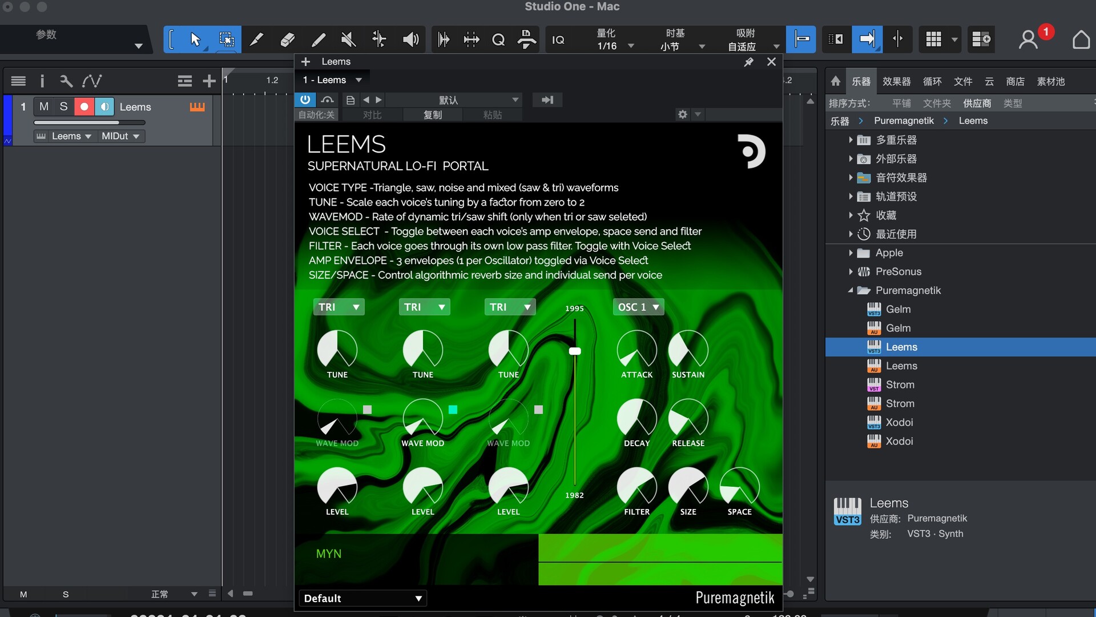Open the track list lines icon

pyautogui.click(x=18, y=81)
